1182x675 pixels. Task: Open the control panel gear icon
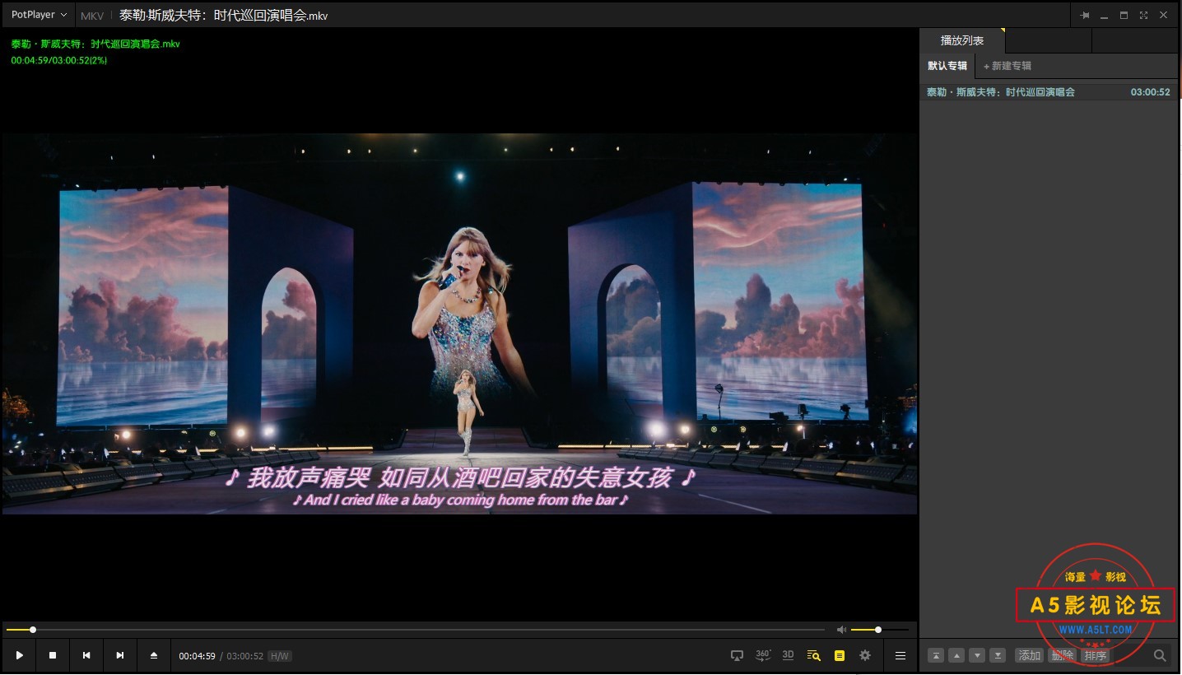click(x=865, y=655)
